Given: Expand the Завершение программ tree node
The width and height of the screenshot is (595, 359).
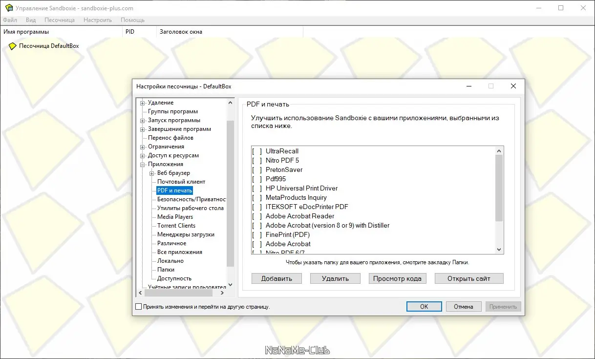Looking at the screenshot, I should point(143,129).
